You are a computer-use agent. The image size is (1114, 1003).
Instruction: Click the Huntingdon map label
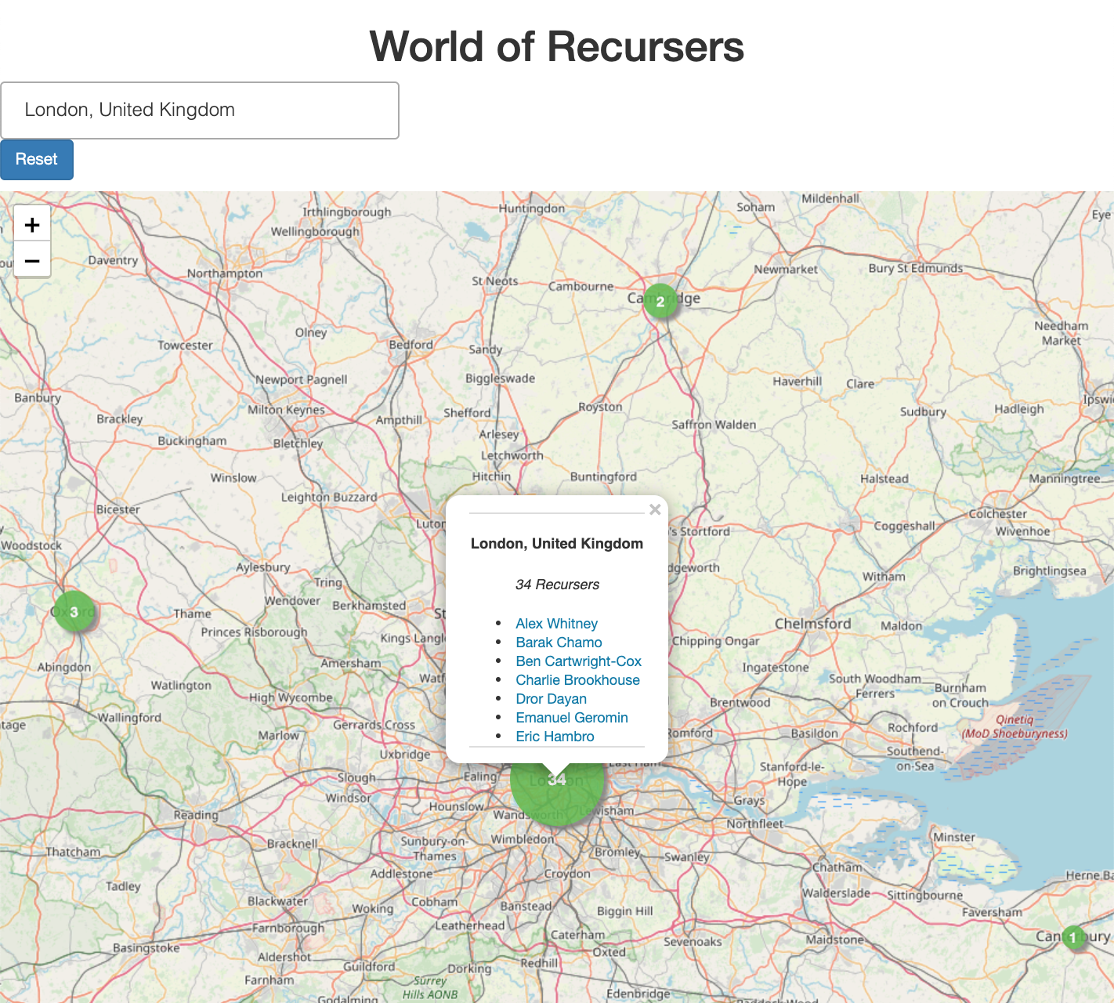[532, 208]
